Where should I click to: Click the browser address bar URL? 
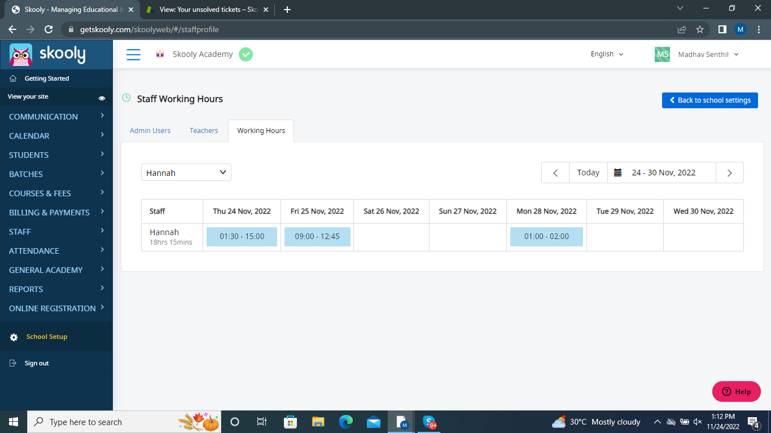[x=151, y=29]
